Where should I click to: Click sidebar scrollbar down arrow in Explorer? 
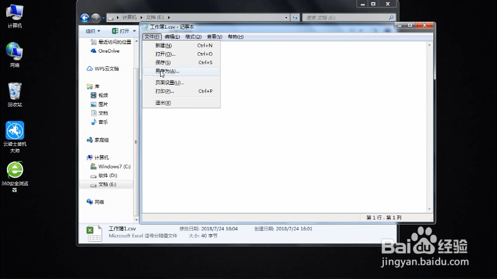[136, 219]
